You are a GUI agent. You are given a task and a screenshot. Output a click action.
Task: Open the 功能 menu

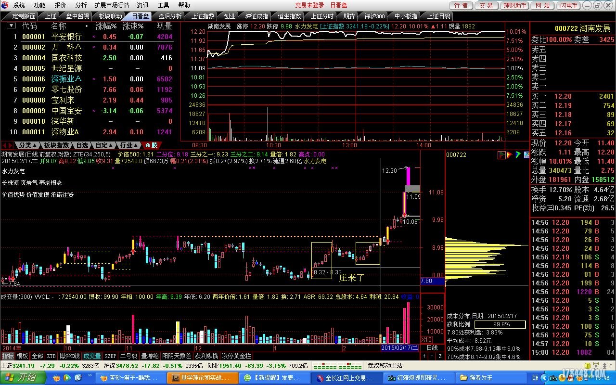pos(39,5)
